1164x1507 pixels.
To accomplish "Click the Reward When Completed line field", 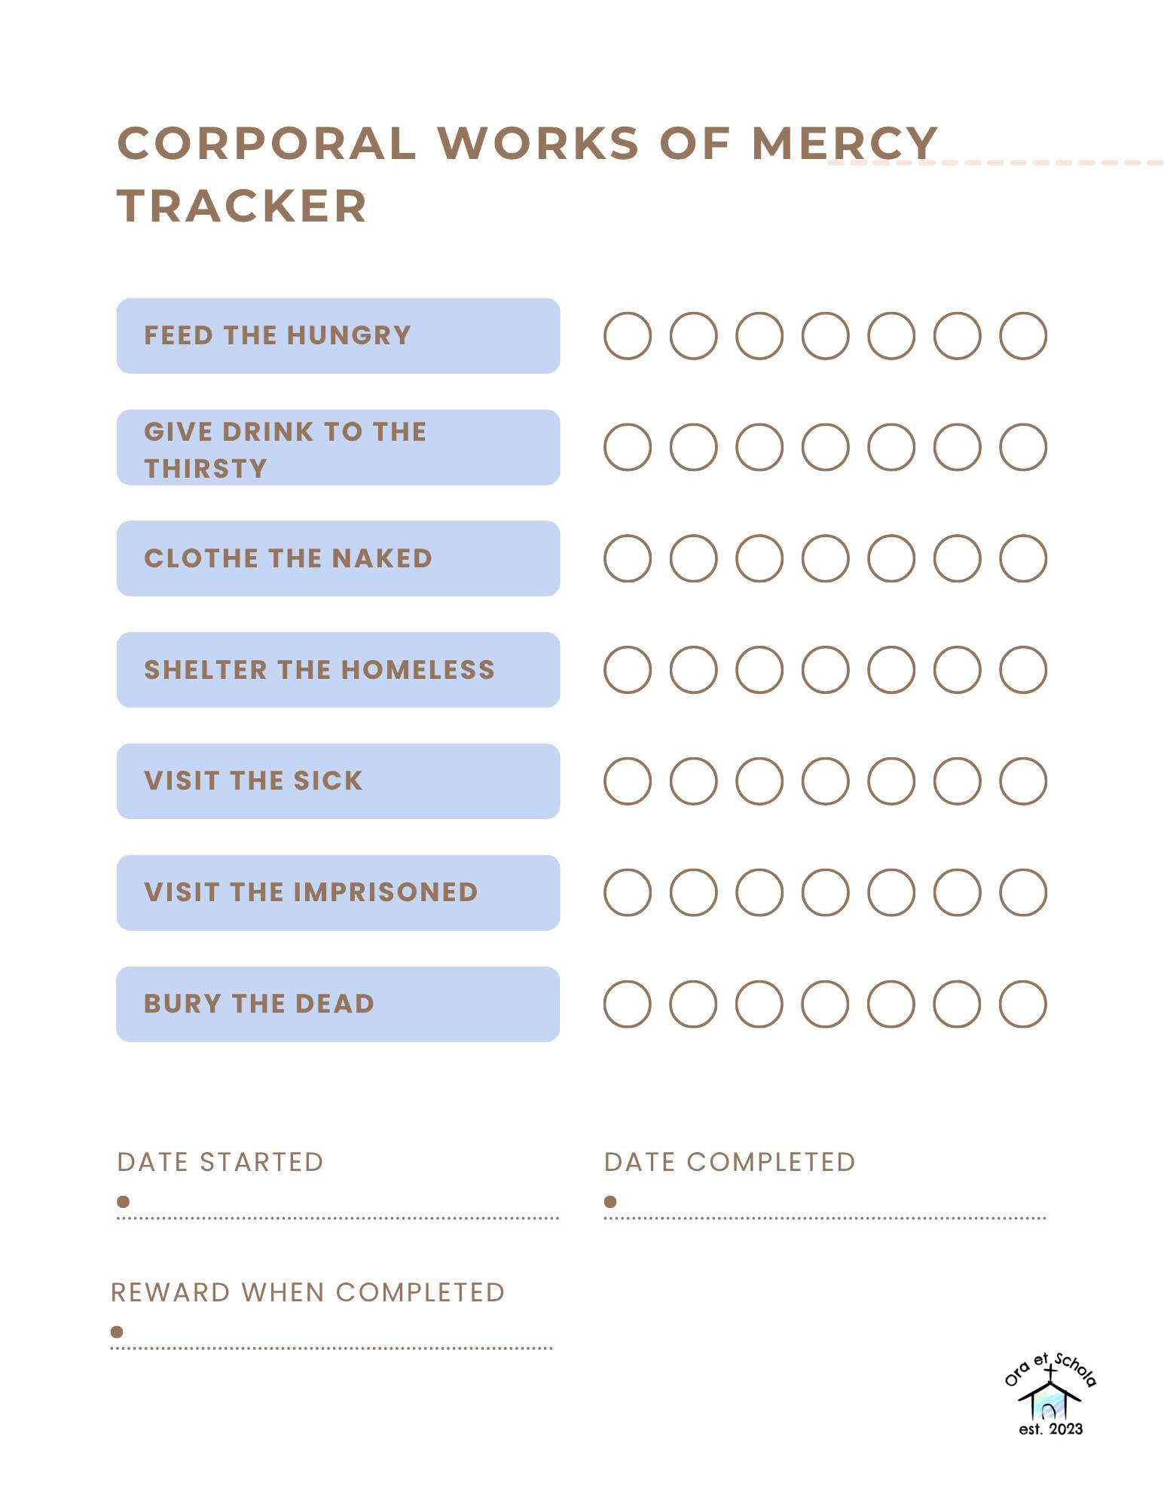I will [331, 1338].
